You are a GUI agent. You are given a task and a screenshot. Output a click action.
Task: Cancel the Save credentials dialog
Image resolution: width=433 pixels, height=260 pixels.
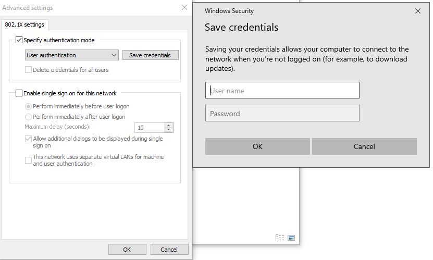coord(364,146)
